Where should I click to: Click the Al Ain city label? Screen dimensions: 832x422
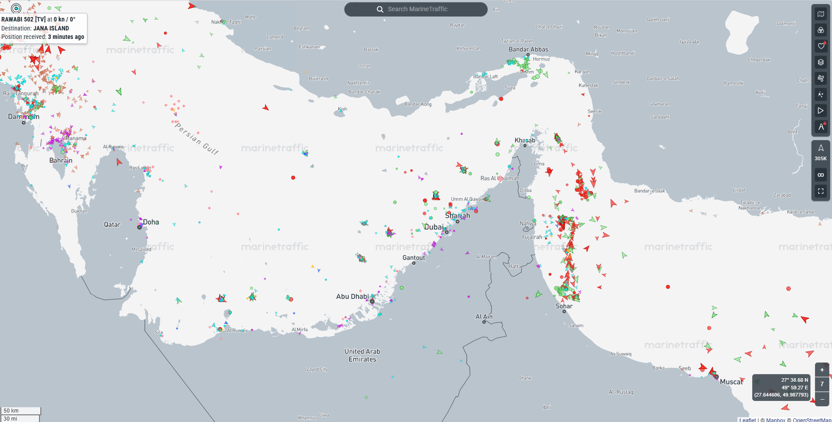[484, 316]
